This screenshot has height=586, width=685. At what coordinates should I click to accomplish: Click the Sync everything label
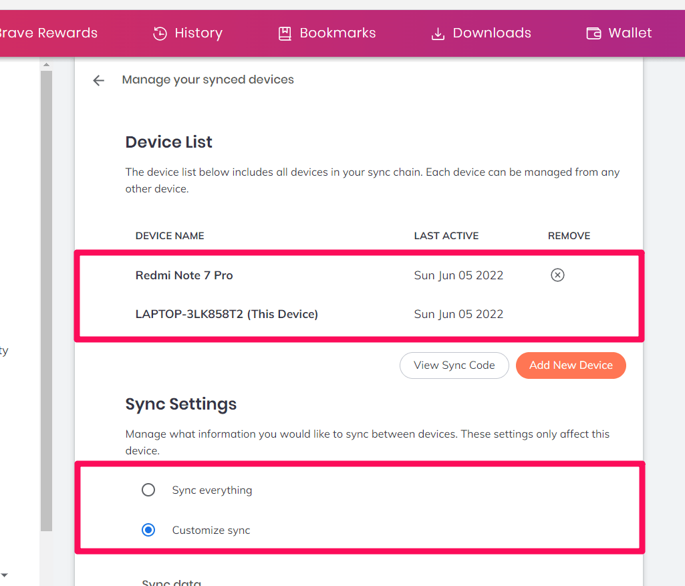coord(212,490)
